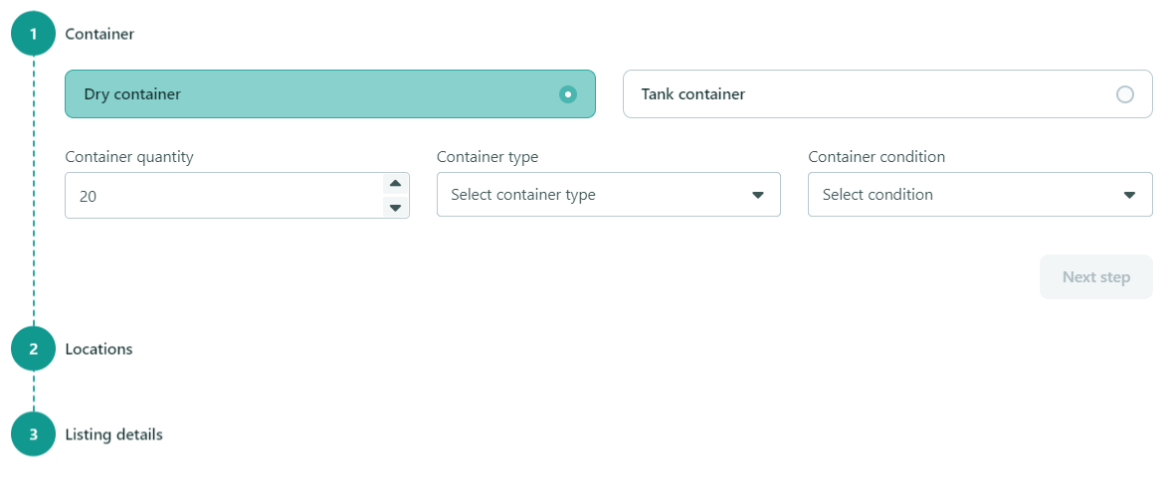The image size is (1169, 497).
Task: Click the Select condition dropdown arrow
Action: point(1129,195)
